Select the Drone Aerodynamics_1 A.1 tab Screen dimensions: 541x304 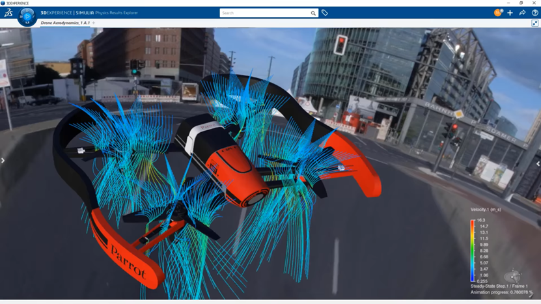pos(65,23)
